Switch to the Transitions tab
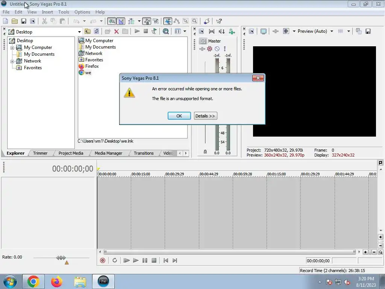 point(144,153)
